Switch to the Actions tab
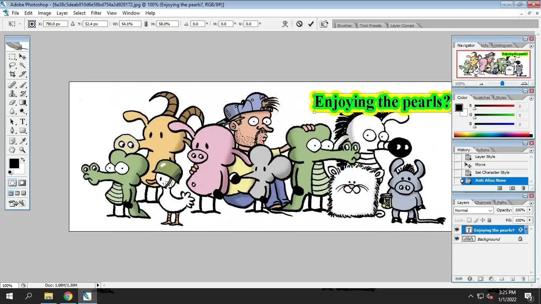 pos(482,150)
